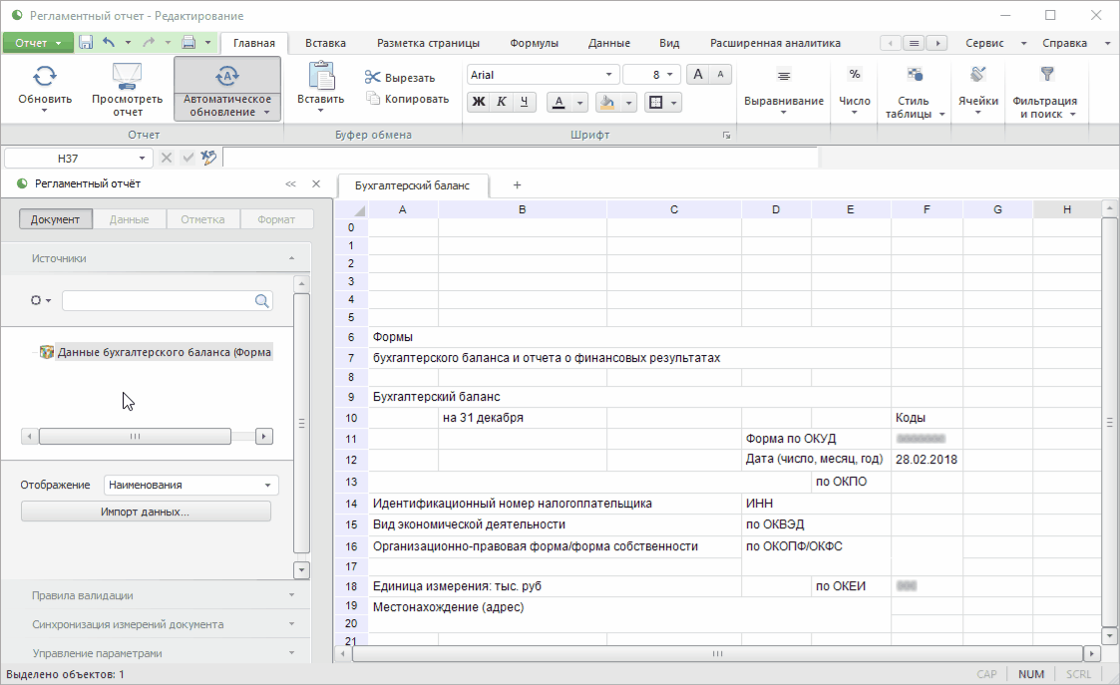Image resolution: width=1120 pixels, height=685 pixels.
Task: Open Фильтрация и поиск funnel icon
Action: [x=1046, y=75]
